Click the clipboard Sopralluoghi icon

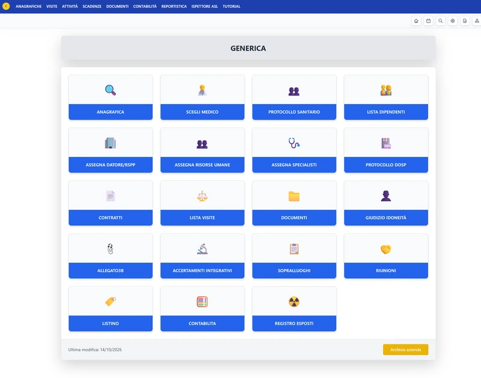click(x=294, y=249)
